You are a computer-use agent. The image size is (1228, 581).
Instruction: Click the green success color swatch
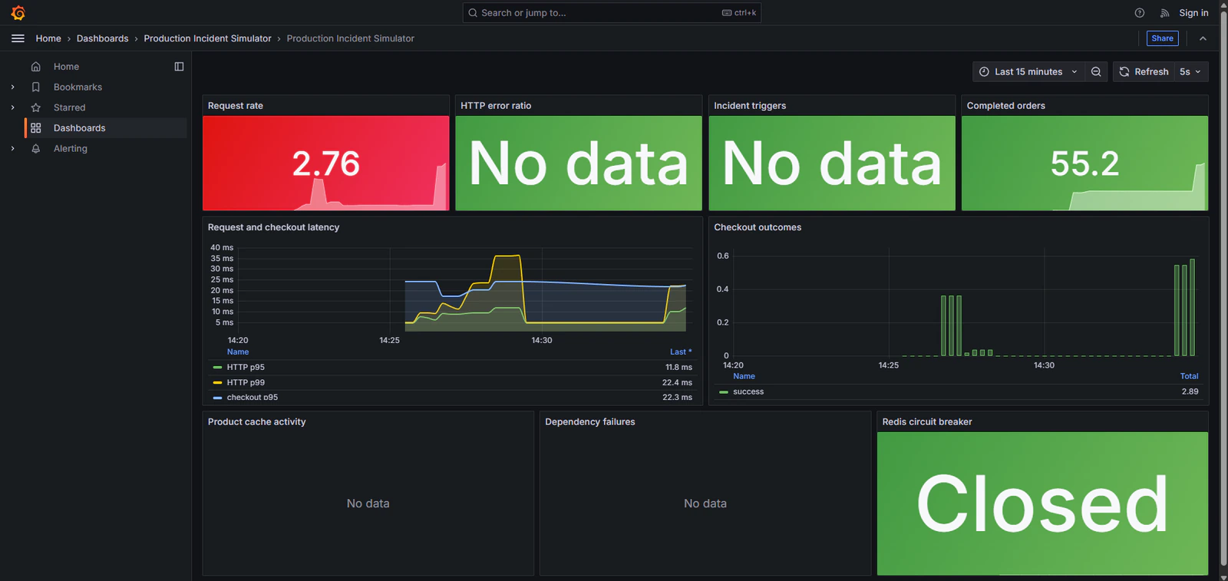724,392
